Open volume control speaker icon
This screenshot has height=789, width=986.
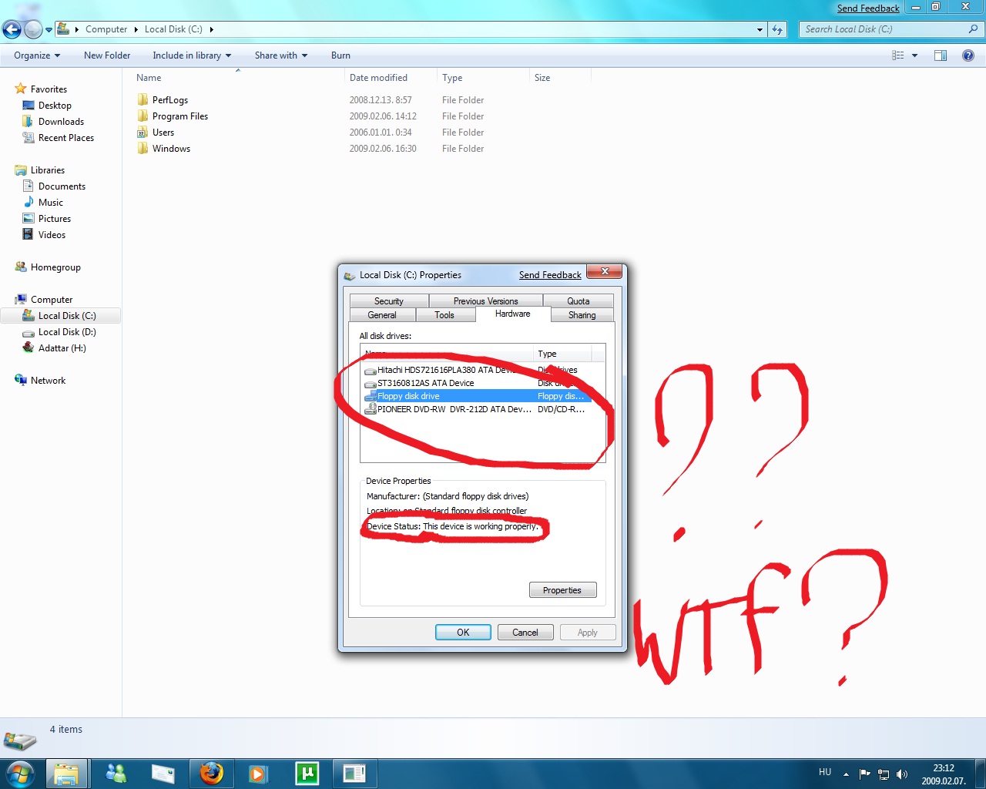click(902, 774)
